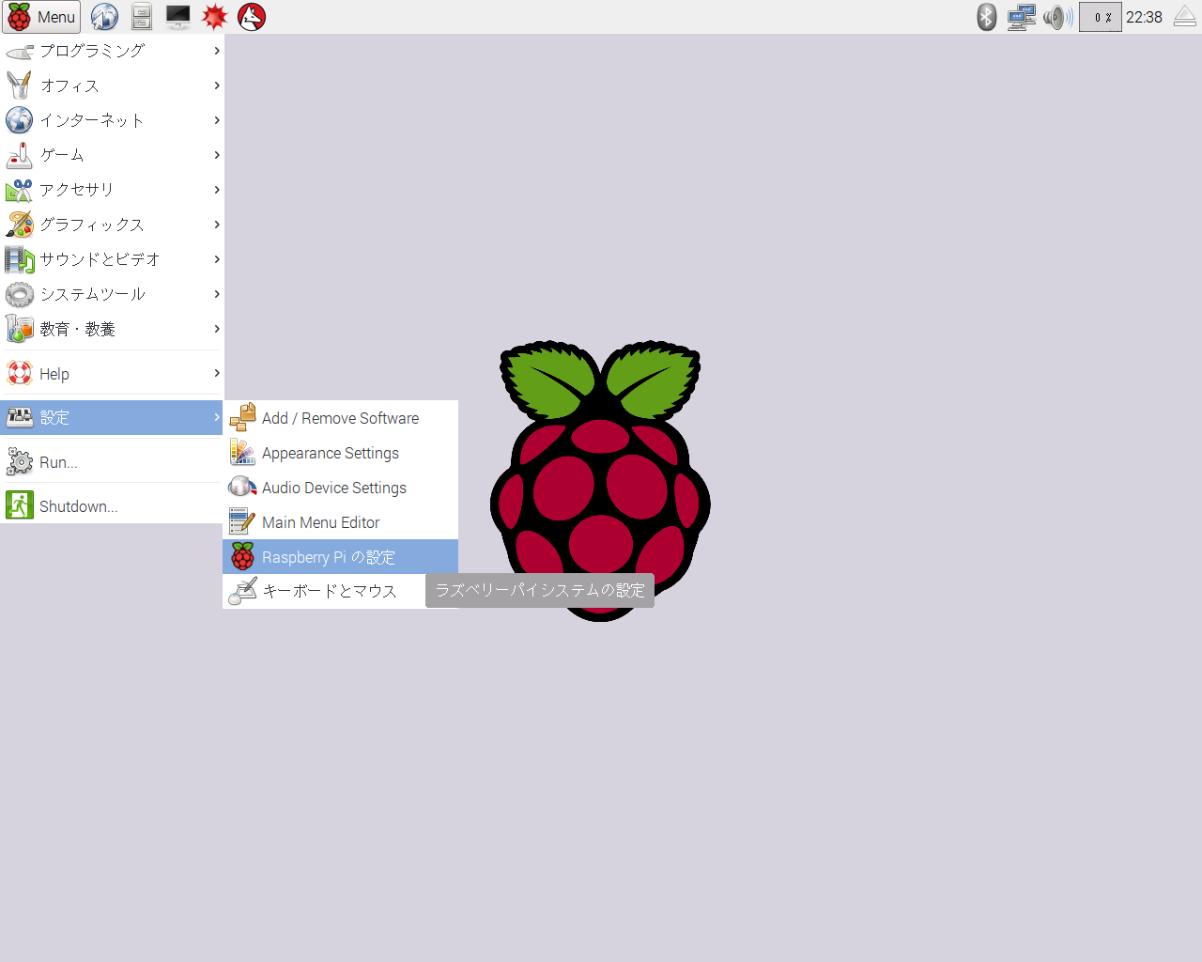
Task: Open the web browser globe icon in taskbar
Action: [x=104, y=17]
